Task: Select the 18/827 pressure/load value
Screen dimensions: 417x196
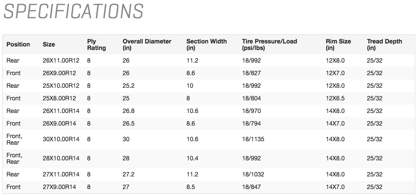Action: tap(251, 73)
